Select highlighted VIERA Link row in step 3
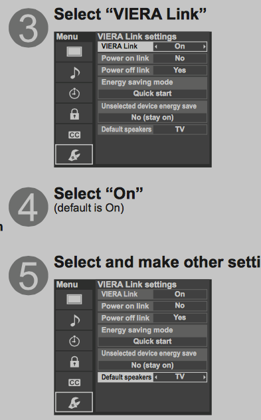 [x=152, y=47]
